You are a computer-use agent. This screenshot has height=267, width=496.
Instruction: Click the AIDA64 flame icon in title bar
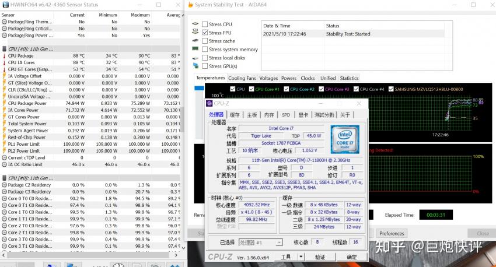pyautogui.click(x=190, y=5)
